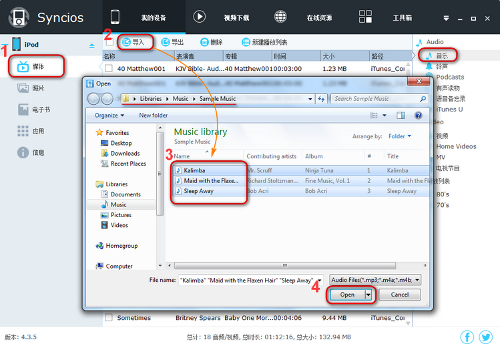Open 应用 in the sidebar
The image size is (500, 348).
tap(31, 131)
